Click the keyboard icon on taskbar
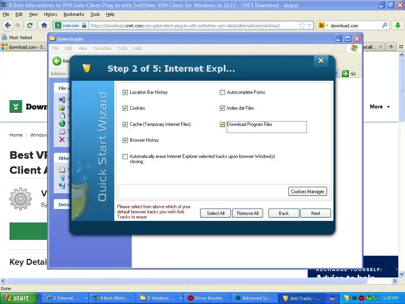Image resolution: width=405 pixels, height=304 pixels. coord(332,298)
